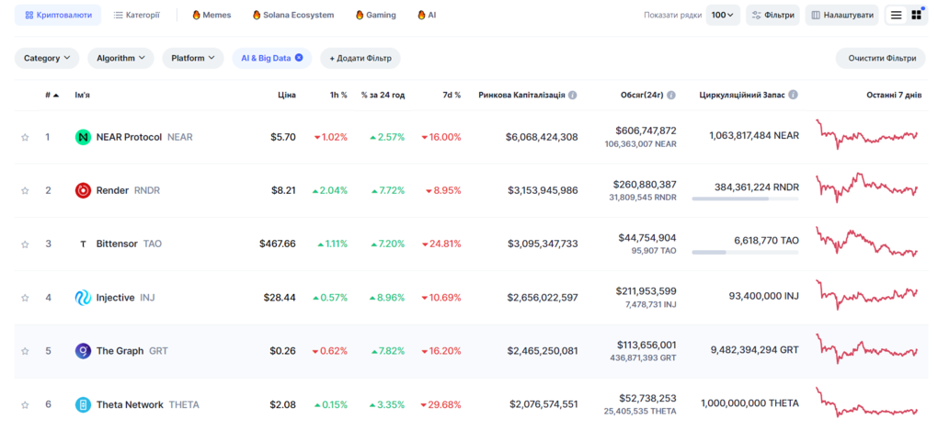
Task: Open the Solana Ecosystem tab
Action: coord(292,15)
